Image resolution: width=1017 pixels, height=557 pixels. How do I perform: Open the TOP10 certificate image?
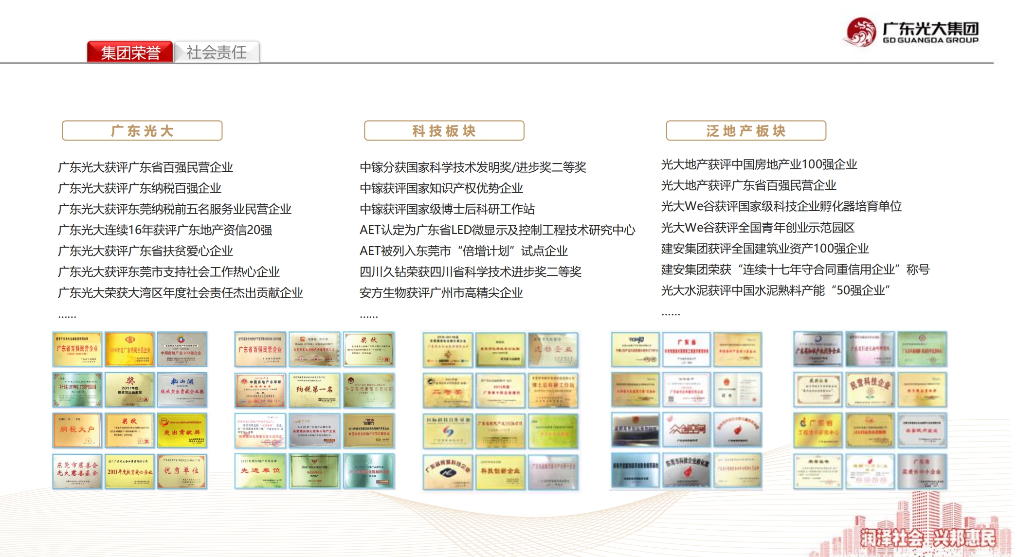636,349
